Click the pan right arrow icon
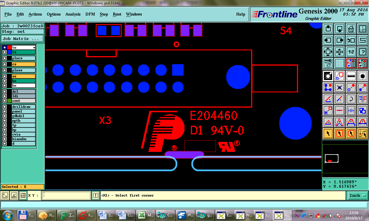369x221 pixels. (340, 40)
